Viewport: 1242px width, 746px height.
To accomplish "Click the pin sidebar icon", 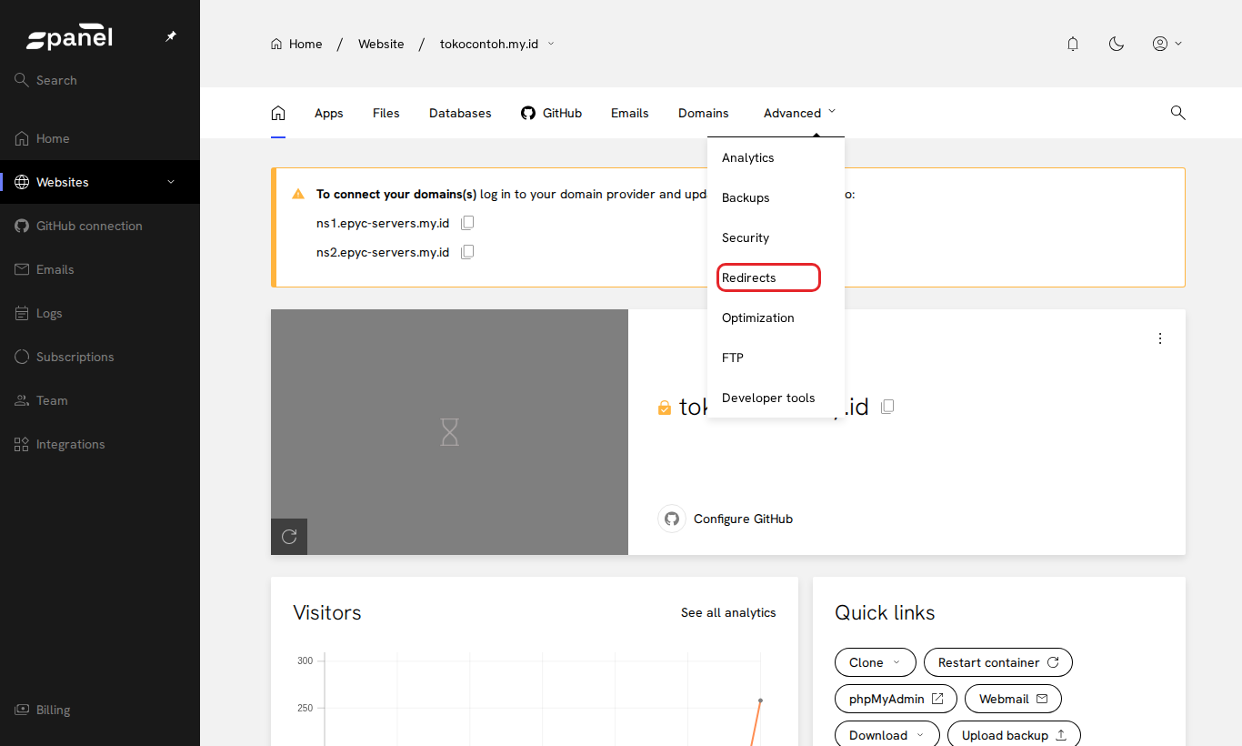I will (x=171, y=36).
